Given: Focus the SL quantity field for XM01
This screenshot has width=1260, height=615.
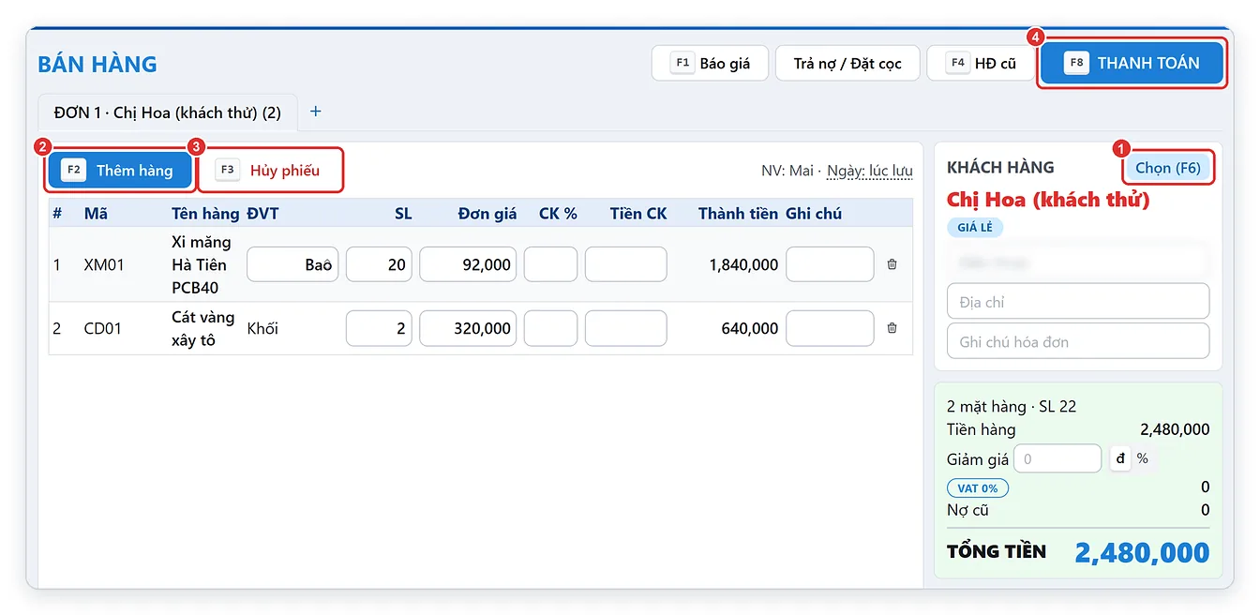Looking at the screenshot, I should 379,264.
